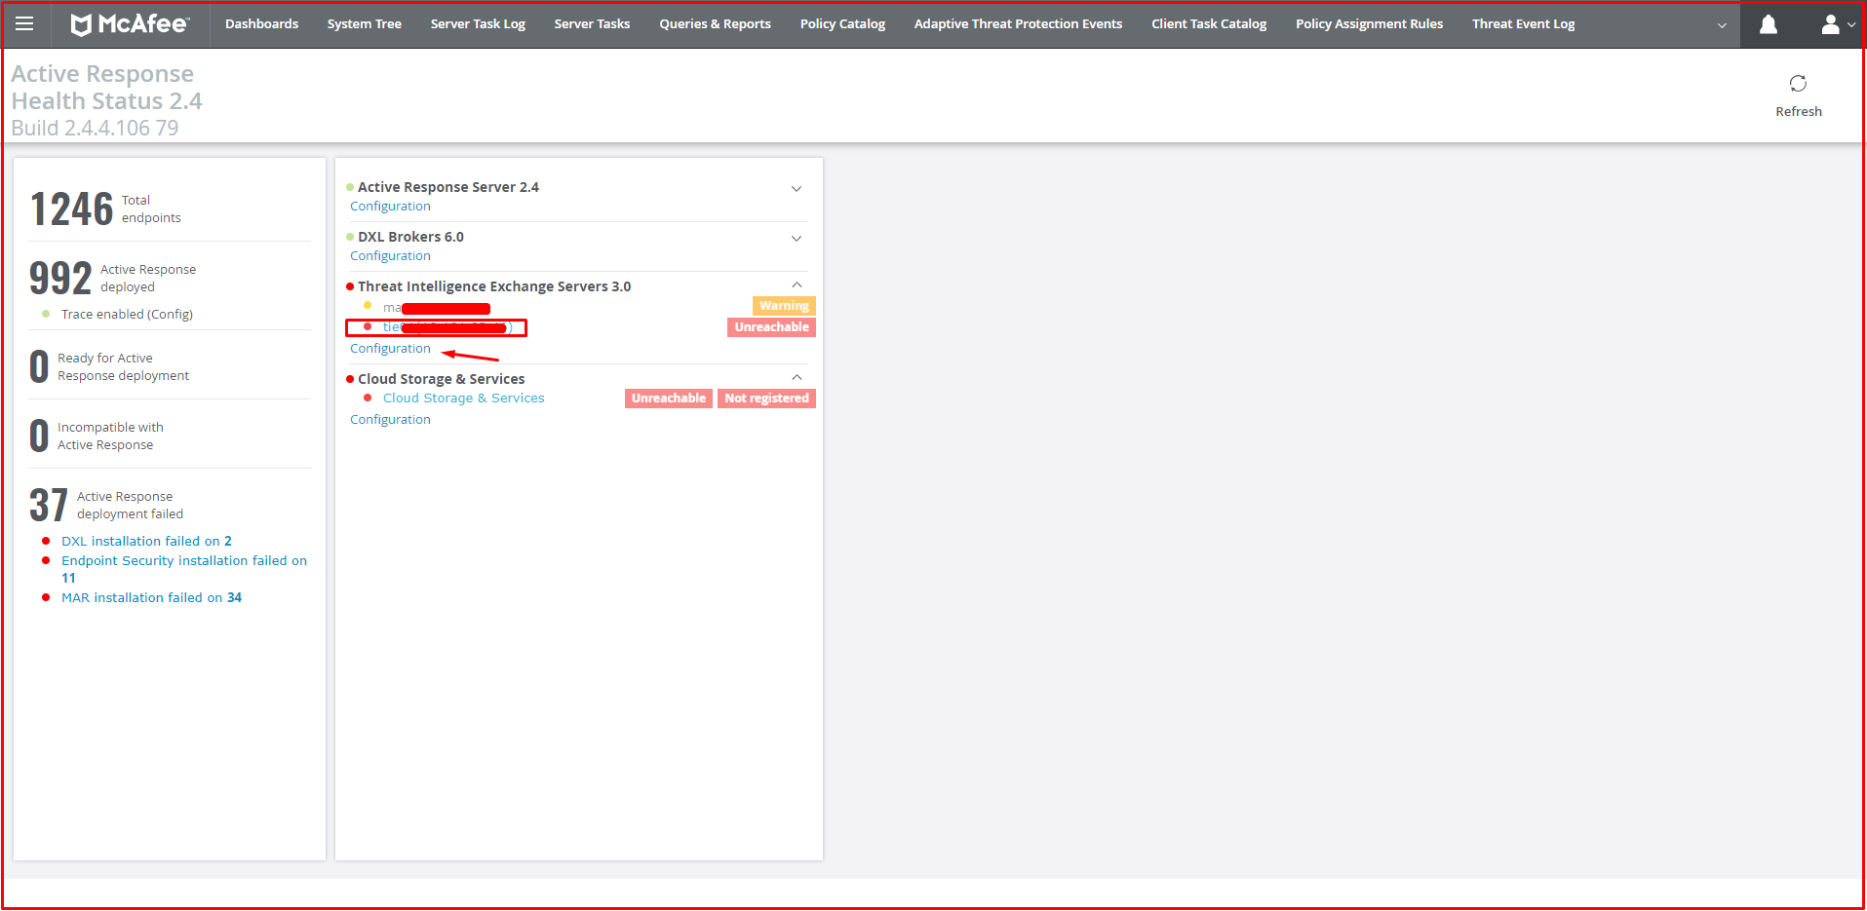
Task: Click Unreachable badge for Cloud Storage
Action: point(668,399)
